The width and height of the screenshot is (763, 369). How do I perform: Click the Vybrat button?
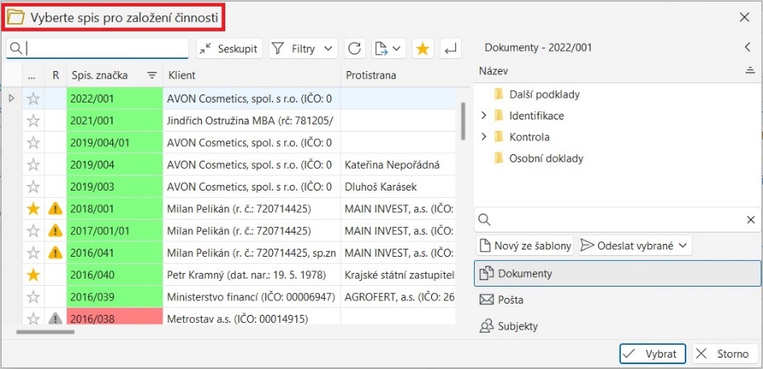(652, 354)
